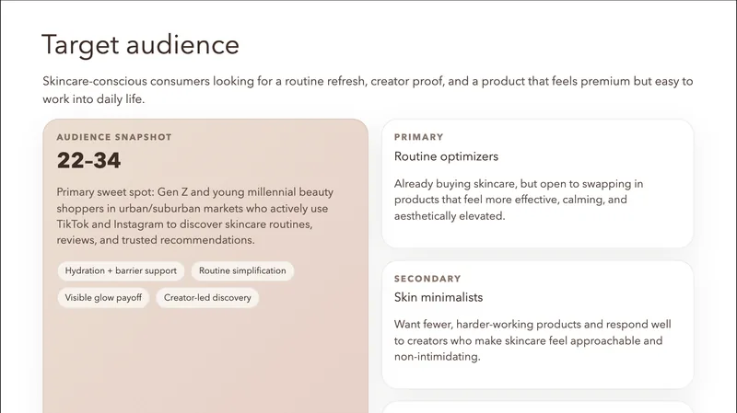The width and height of the screenshot is (737, 413).
Task: Select the "Routine optimizers" heading
Action: pos(446,157)
